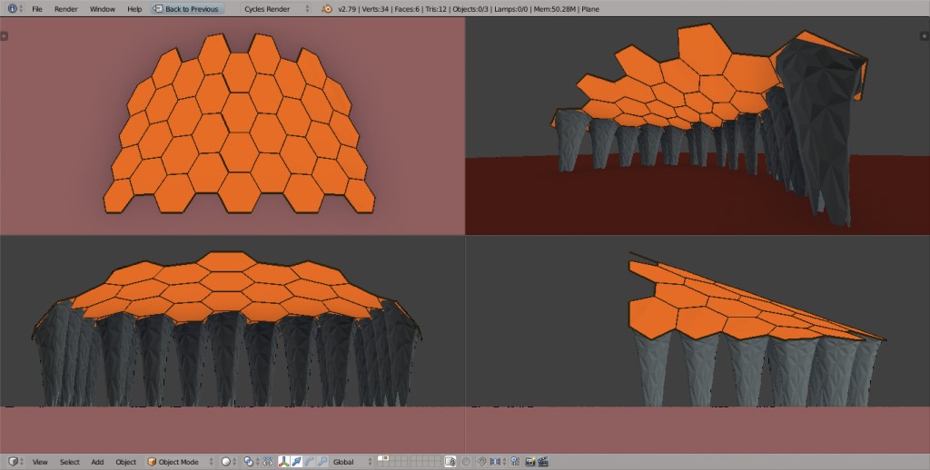Open the snap element type selector
The image size is (930, 470).
tap(498, 462)
